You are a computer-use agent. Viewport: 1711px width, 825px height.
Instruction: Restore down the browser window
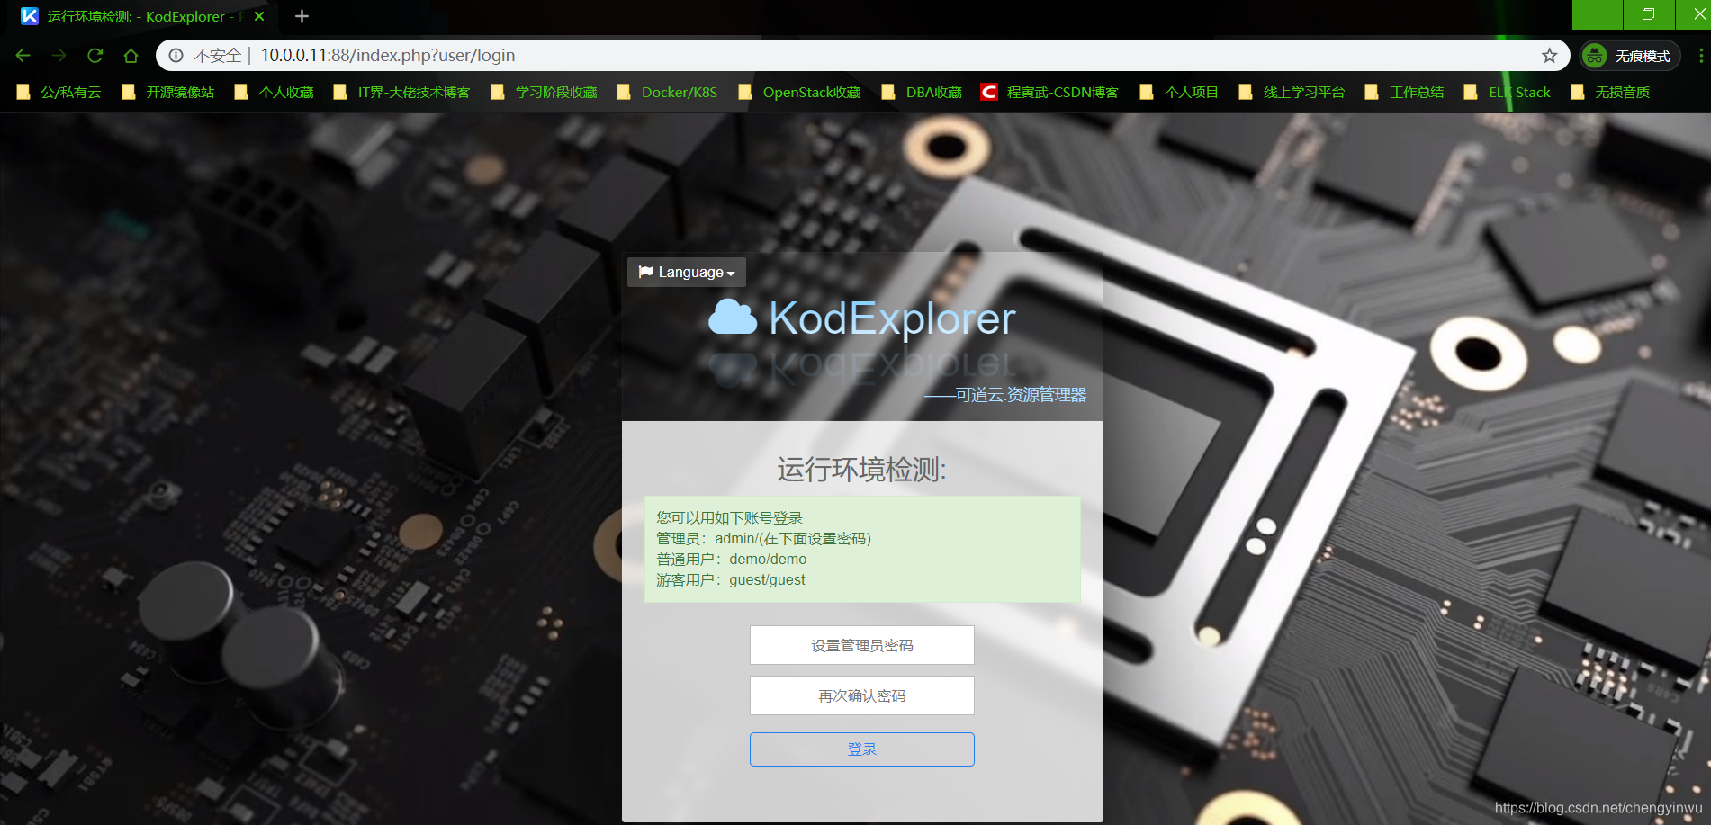click(1648, 14)
